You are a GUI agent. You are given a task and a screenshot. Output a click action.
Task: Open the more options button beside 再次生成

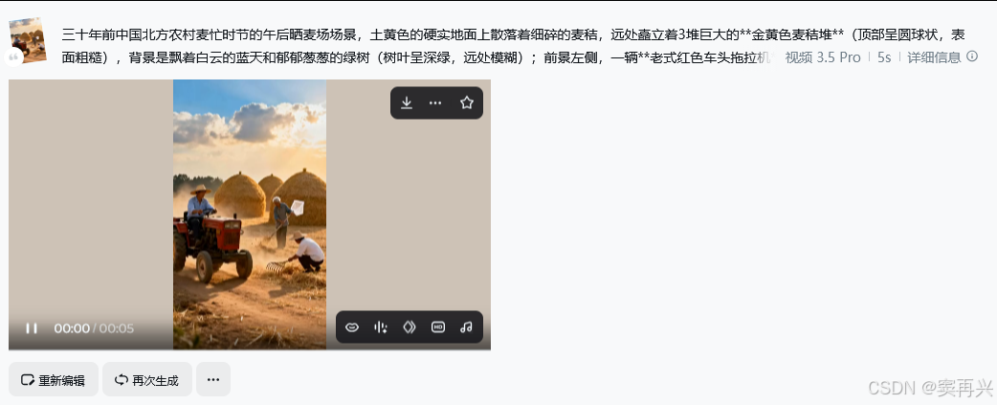click(213, 379)
